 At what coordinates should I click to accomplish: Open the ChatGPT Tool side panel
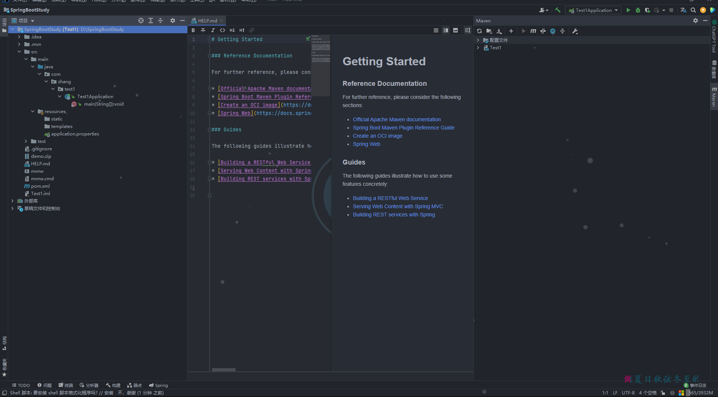click(x=714, y=36)
